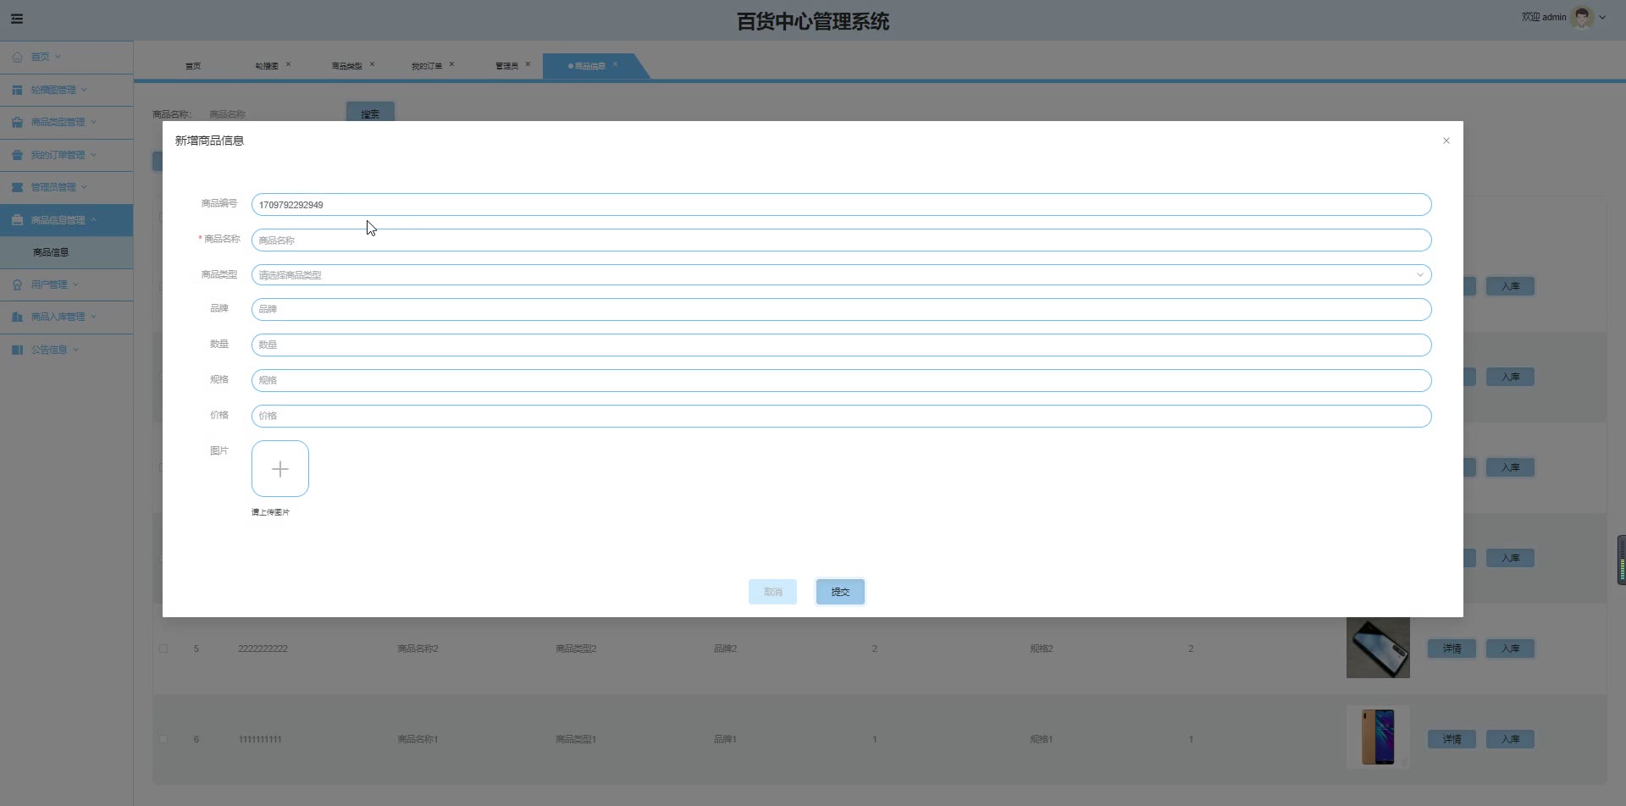
Task: Open the brown phone thumbnail in row 6
Action: click(x=1378, y=737)
